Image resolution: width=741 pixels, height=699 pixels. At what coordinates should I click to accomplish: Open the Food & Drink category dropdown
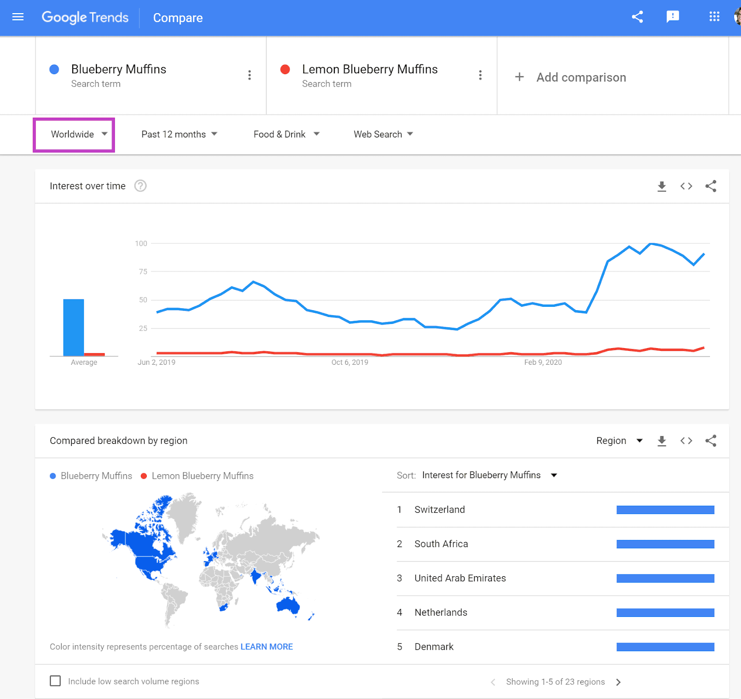(x=286, y=134)
